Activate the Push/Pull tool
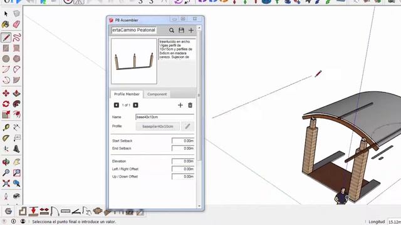 [16, 93]
